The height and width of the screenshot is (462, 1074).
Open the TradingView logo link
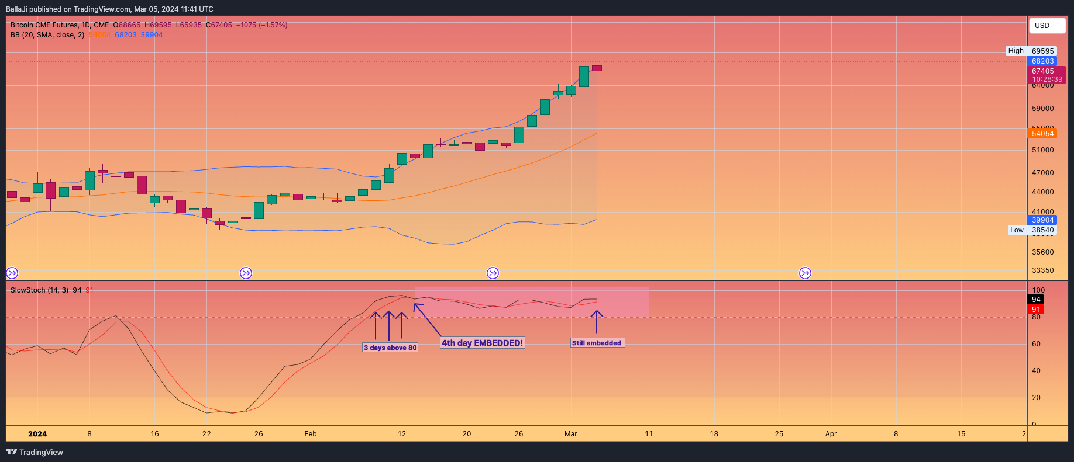pos(35,452)
